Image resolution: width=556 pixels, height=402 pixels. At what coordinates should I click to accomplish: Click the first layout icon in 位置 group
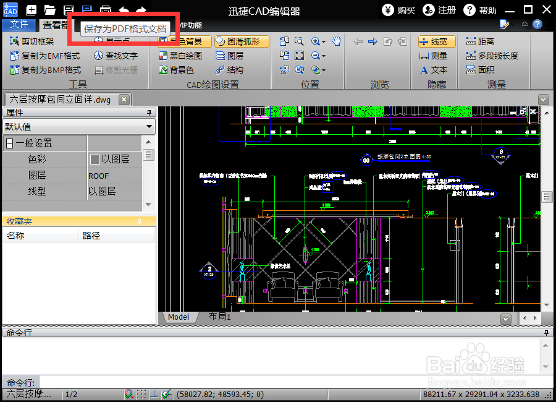click(284, 41)
